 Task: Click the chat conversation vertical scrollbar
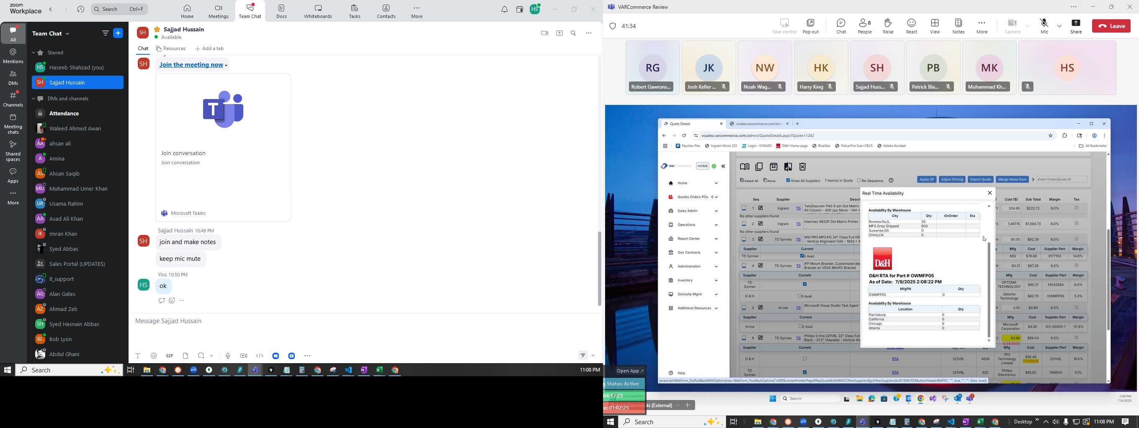599,268
